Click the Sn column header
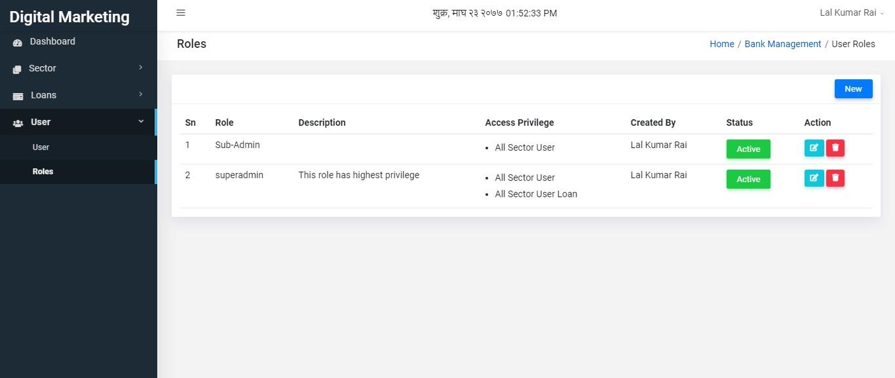 pyautogui.click(x=190, y=123)
